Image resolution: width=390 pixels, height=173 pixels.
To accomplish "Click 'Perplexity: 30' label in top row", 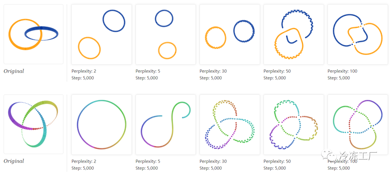I will [x=213, y=71].
